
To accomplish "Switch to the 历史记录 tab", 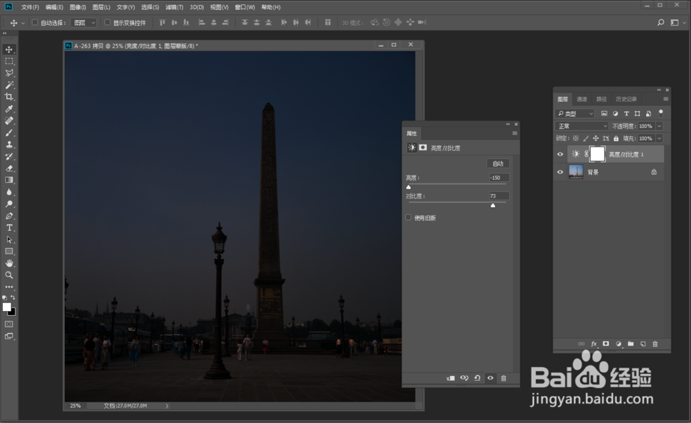I will tap(626, 99).
